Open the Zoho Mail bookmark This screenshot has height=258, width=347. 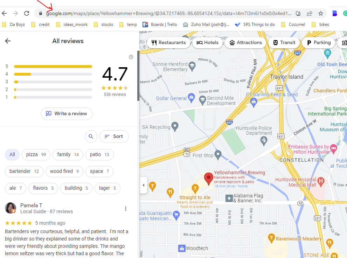coord(206,25)
